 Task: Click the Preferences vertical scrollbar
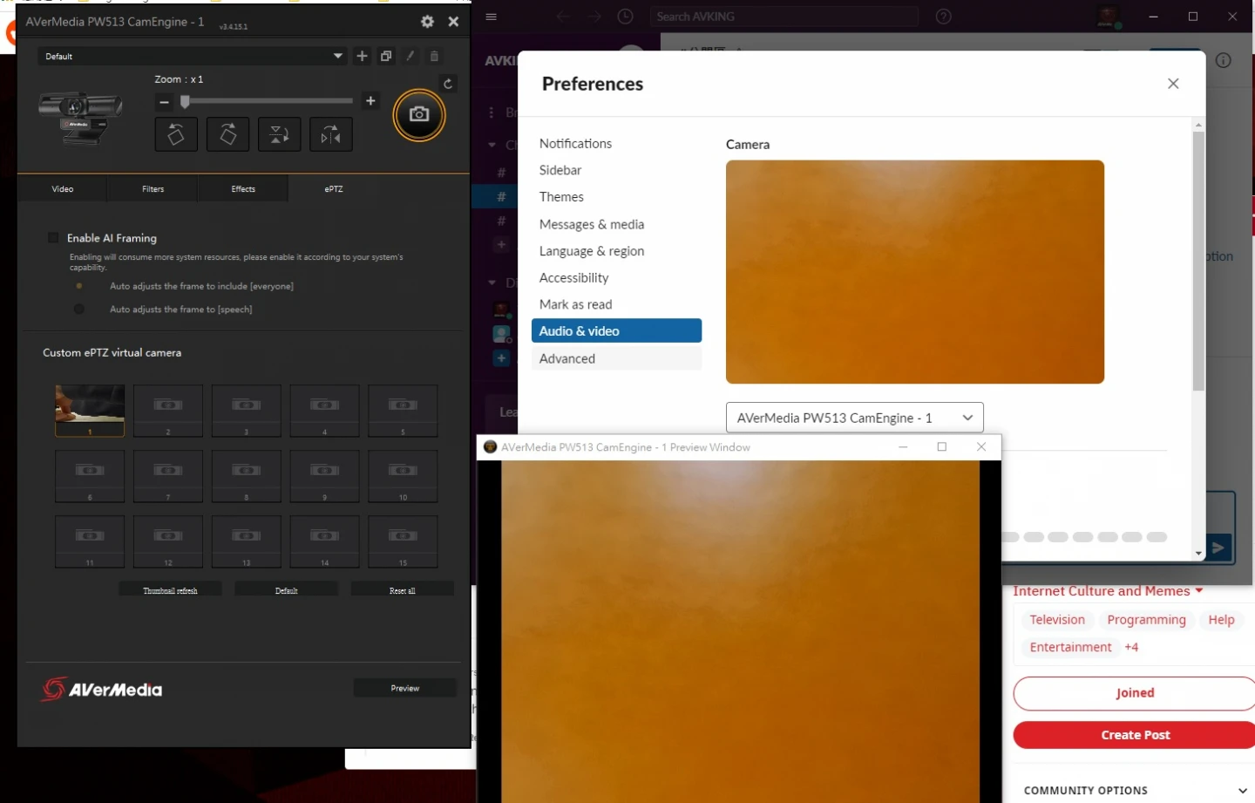(x=1198, y=261)
